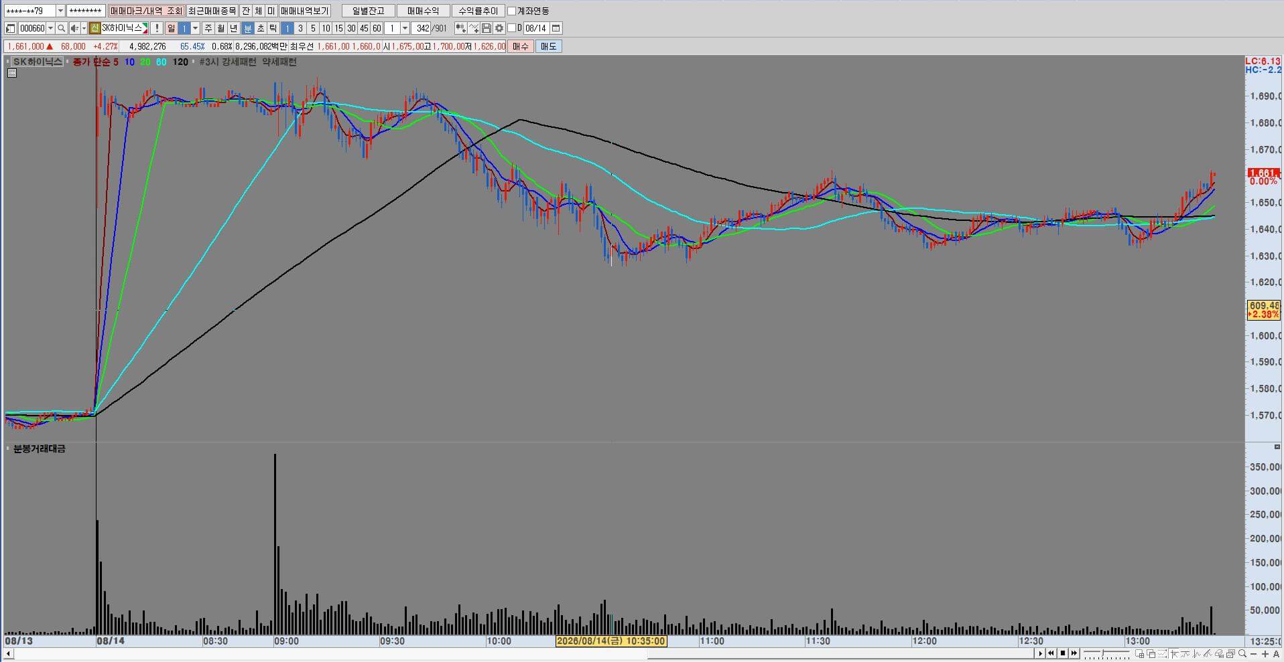Toggle the 계좌연동 checkbox

511,11
